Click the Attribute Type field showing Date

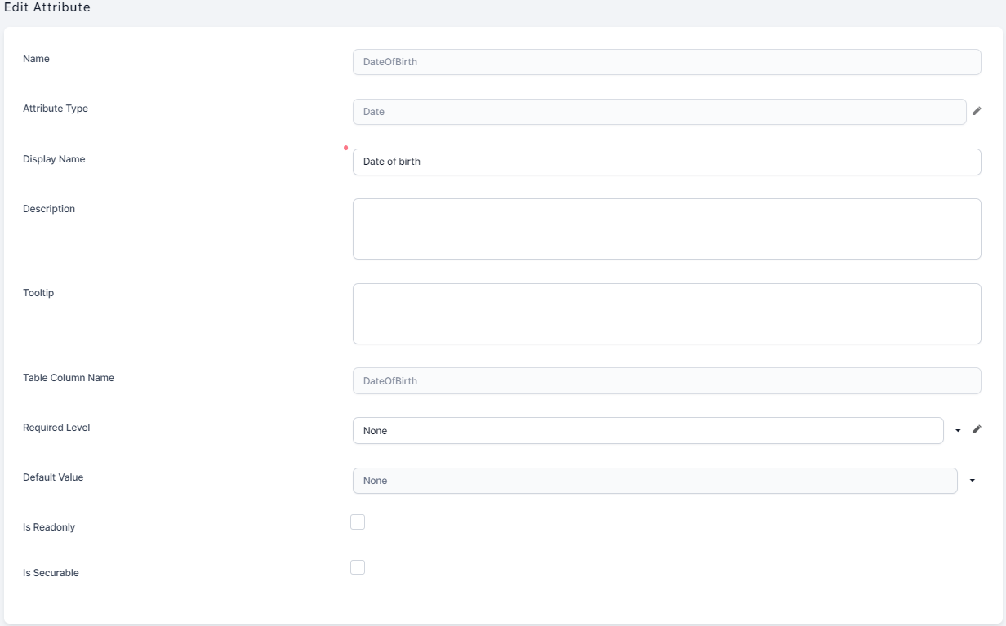point(659,112)
